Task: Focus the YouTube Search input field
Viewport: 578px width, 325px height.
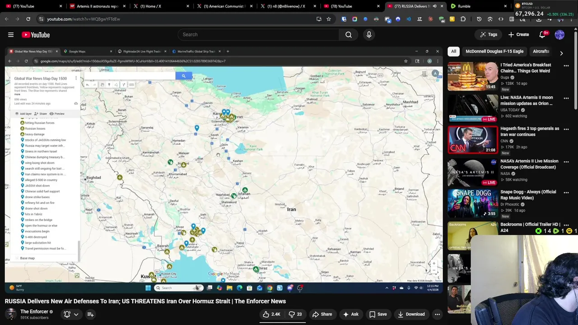Action: 258,35
